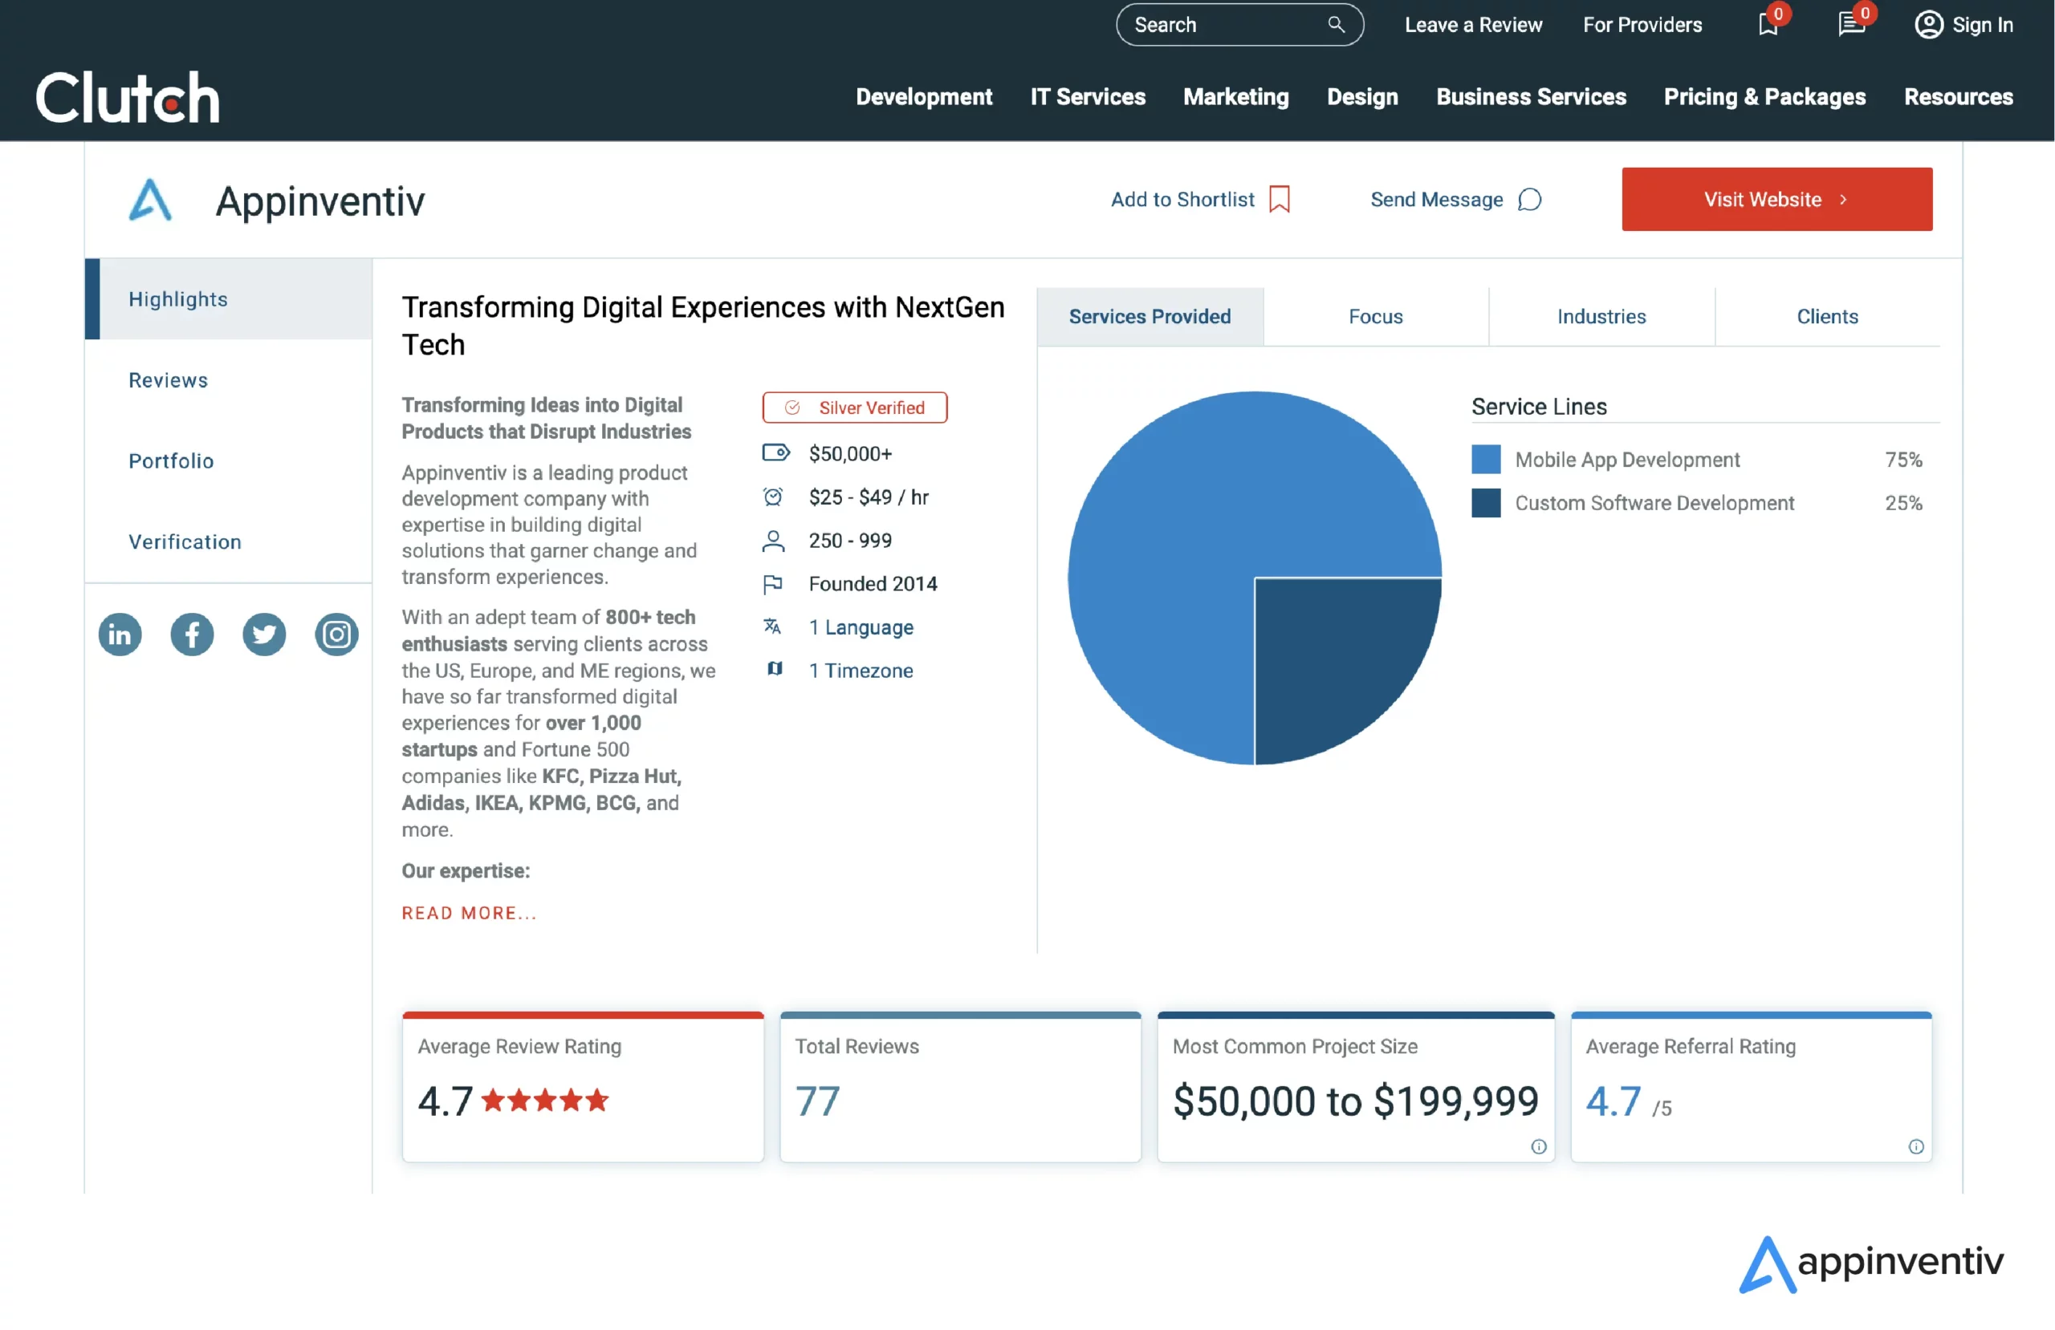
Task: Click the Visit Website button
Action: click(1776, 200)
